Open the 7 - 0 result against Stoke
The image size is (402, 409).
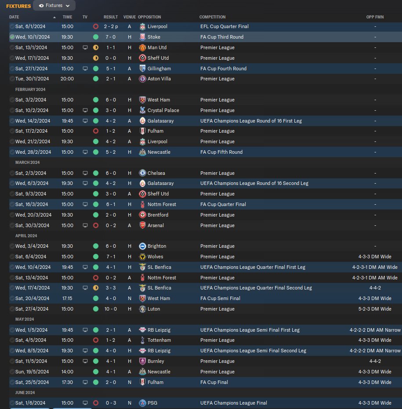pos(111,37)
